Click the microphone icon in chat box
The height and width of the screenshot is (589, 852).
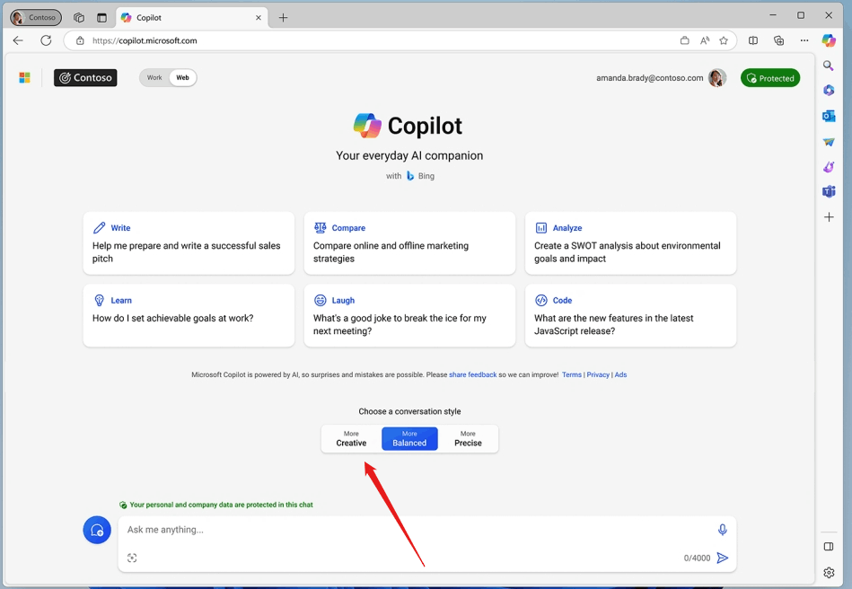(x=722, y=529)
